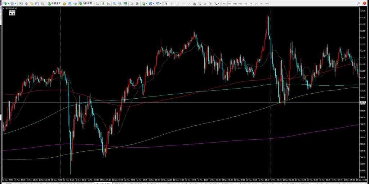Image resolution: width=369 pixels, height=184 pixels.
Task: Click the New Order (新規注文) button
Action: coord(55,4)
